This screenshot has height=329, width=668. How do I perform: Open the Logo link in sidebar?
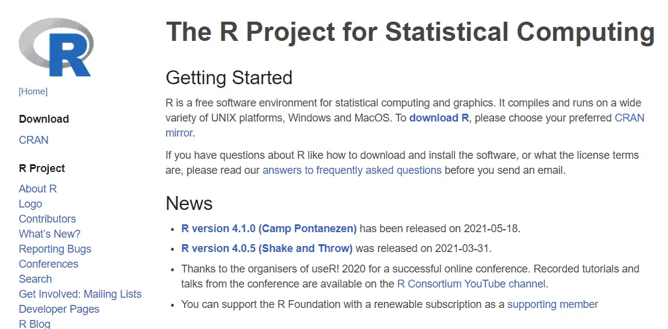click(x=30, y=204)
